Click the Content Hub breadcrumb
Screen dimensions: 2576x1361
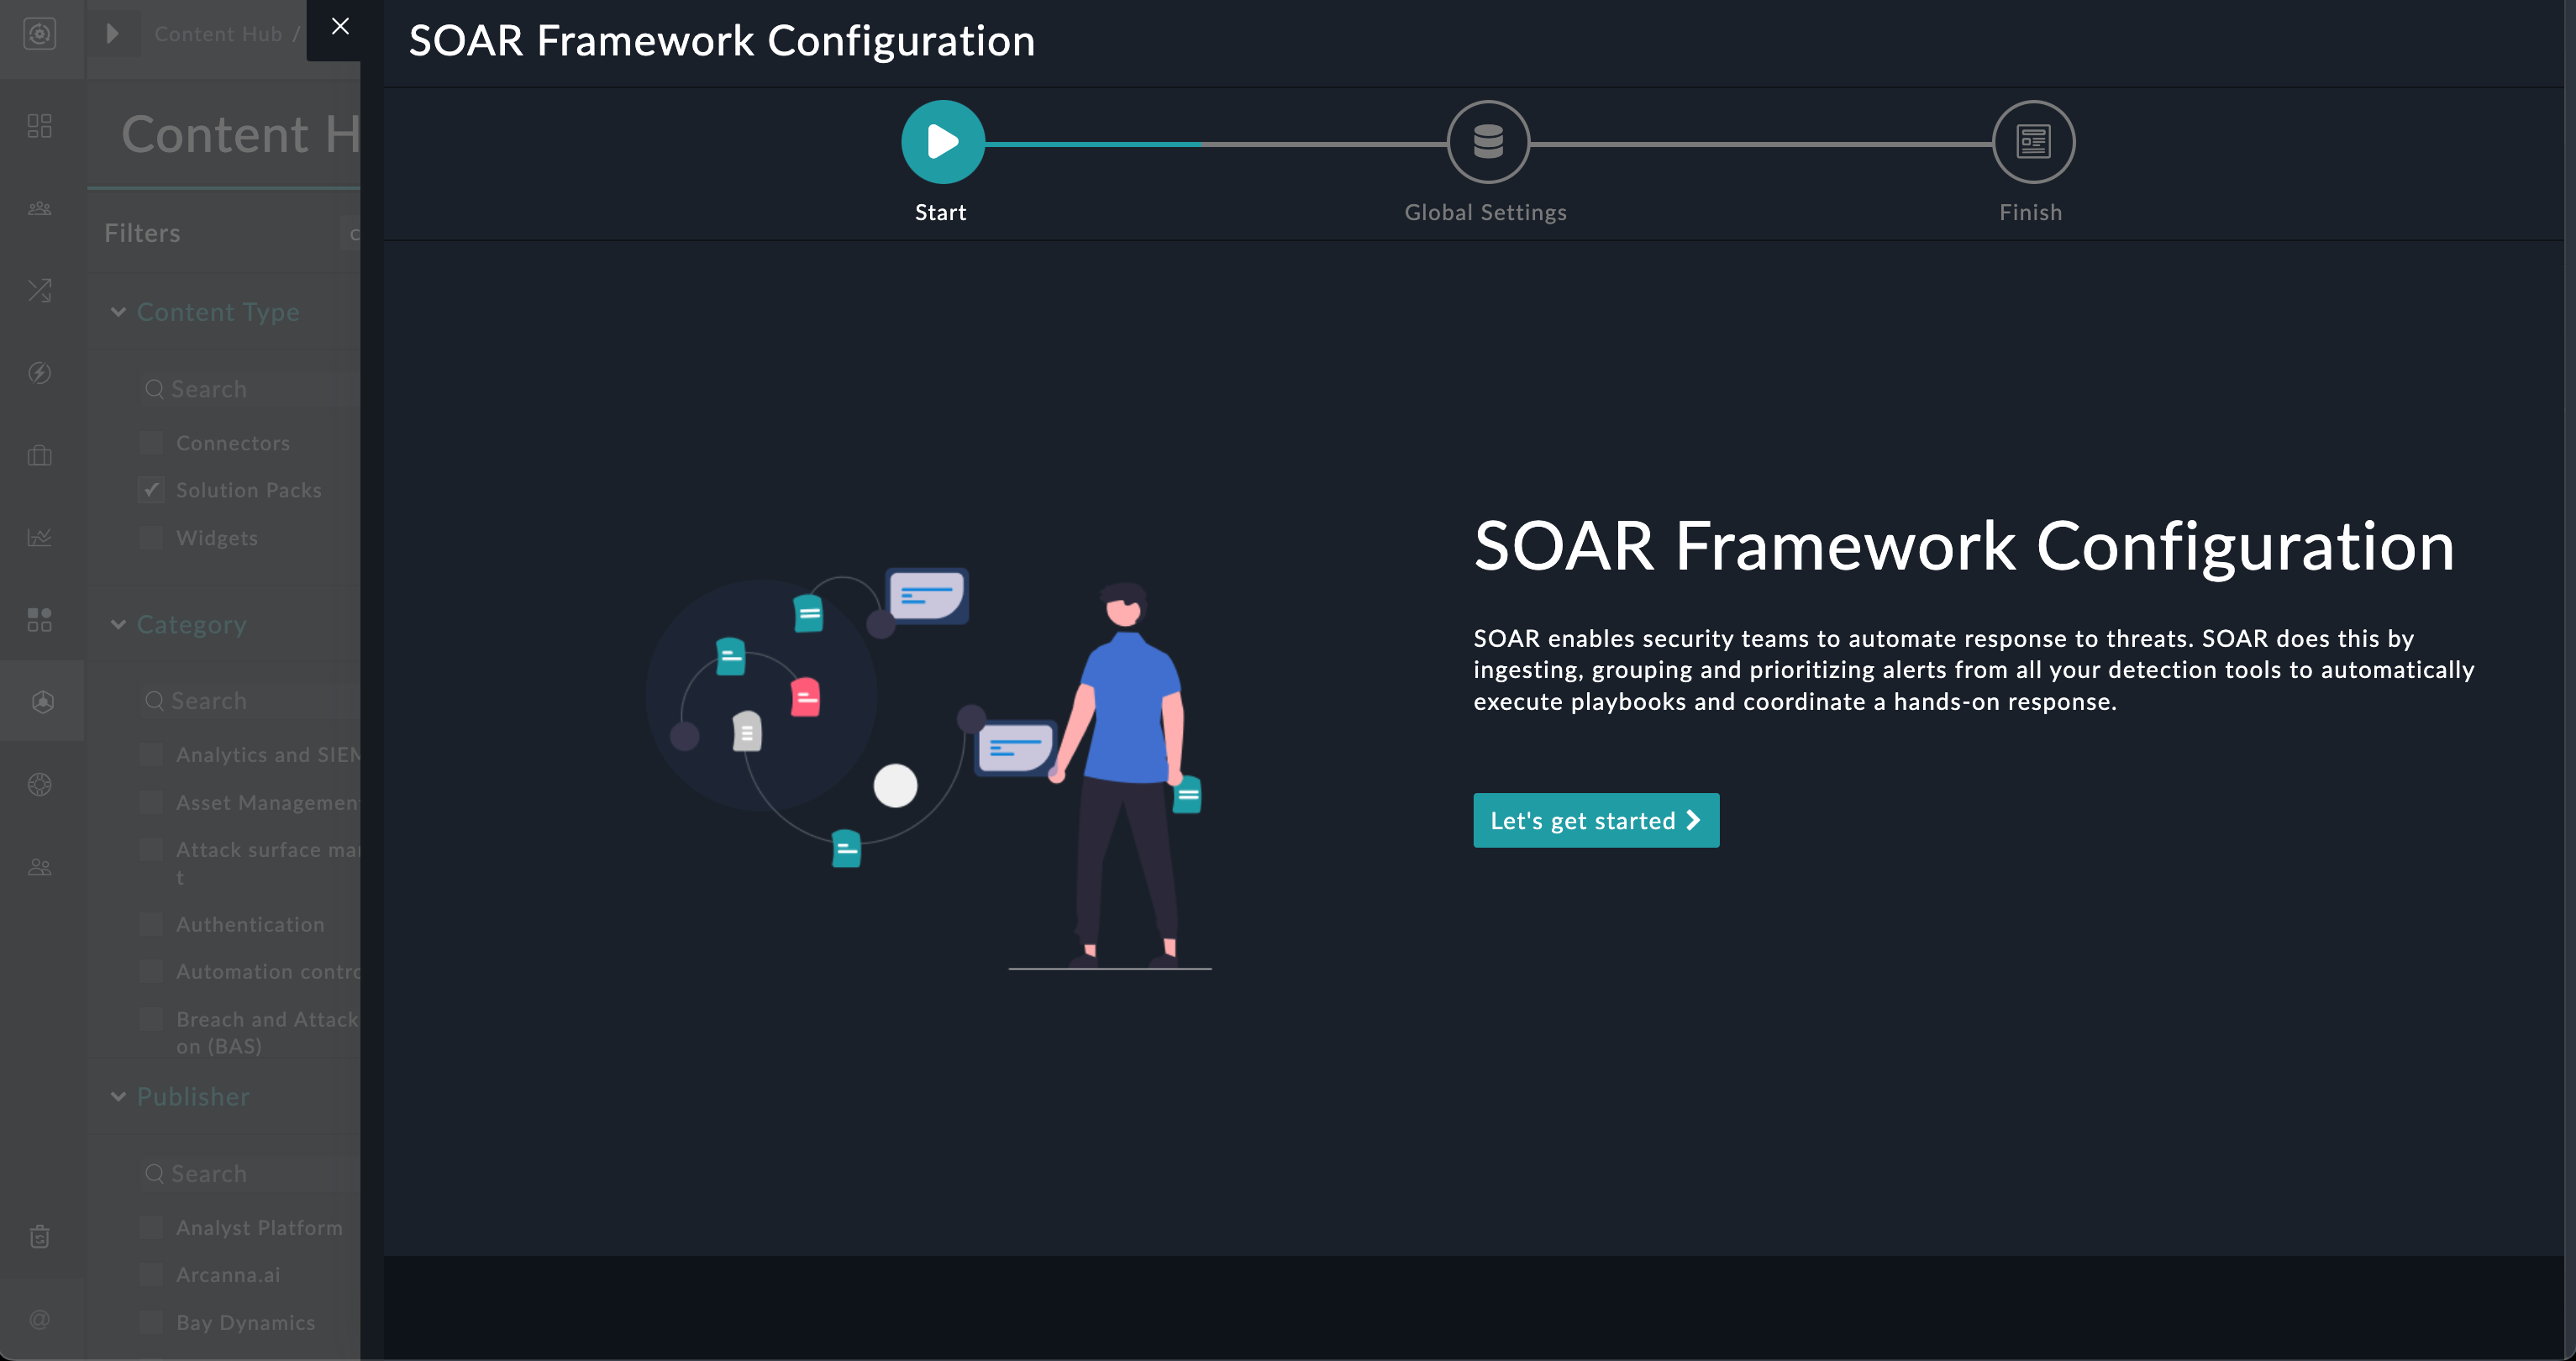click(218, 34)
